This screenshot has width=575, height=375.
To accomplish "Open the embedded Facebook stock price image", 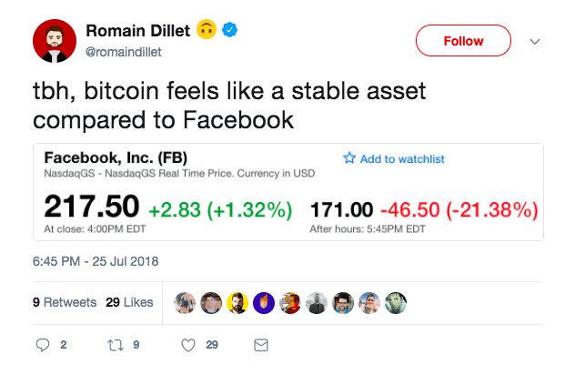I will point(287,192).
